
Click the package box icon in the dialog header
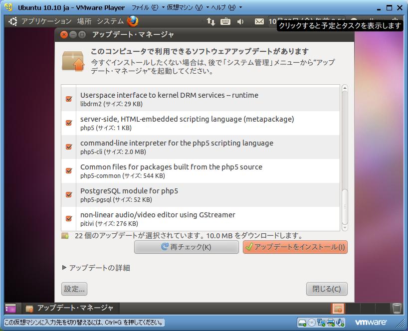click(73, 61)
